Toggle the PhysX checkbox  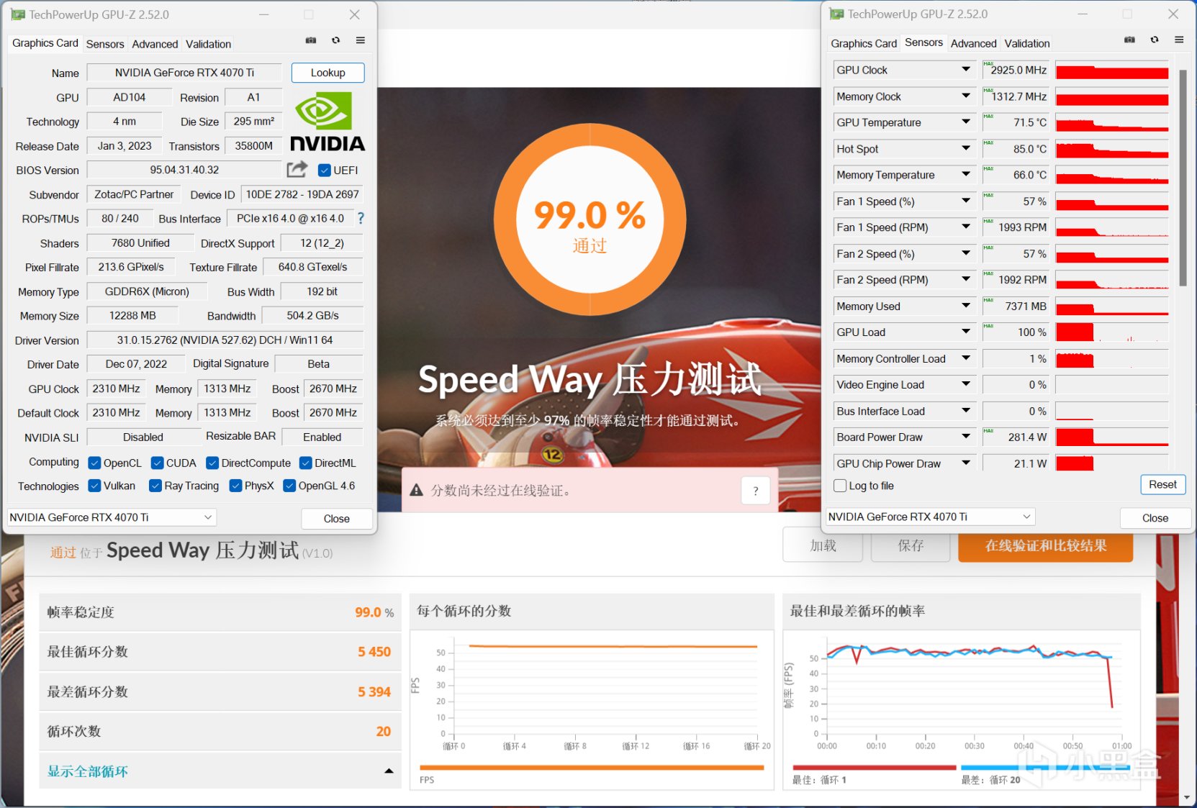(235, 486)
